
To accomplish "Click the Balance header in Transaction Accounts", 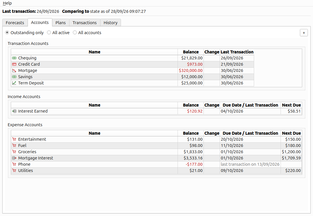I will [x=191, y=52].
